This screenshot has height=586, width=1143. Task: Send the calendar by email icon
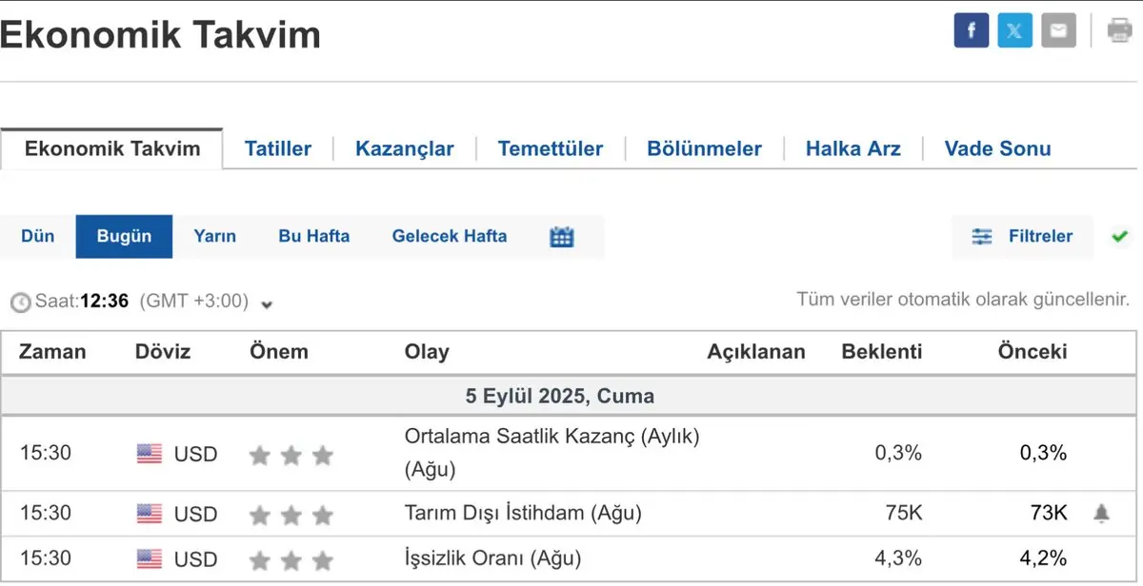click(x=1058, y=31)
